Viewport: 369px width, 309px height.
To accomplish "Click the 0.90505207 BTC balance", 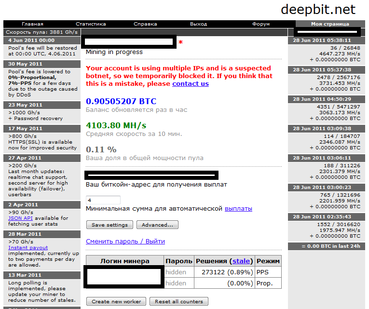I will (121, 101).
